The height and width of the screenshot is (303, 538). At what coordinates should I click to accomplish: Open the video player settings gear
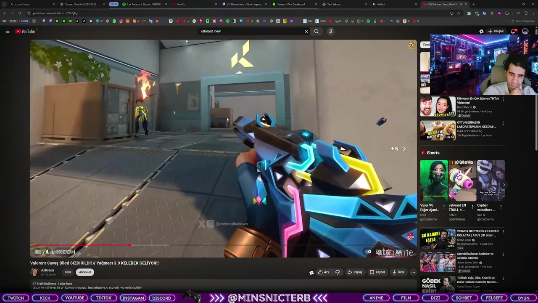coord(388,252)
